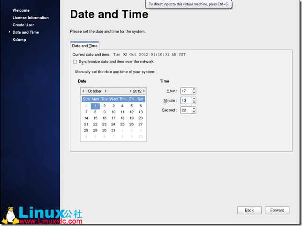Increase Second with up arrow
This screenshot has width=302, height=226.
point(194,109)
